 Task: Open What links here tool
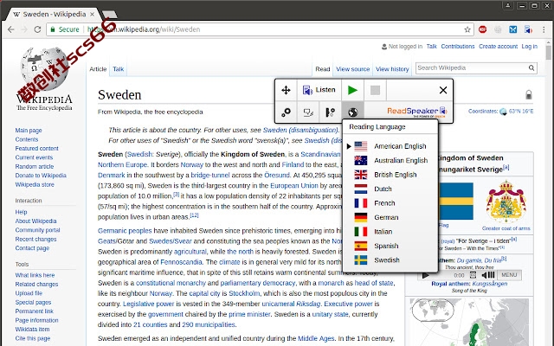click(35, 275)
